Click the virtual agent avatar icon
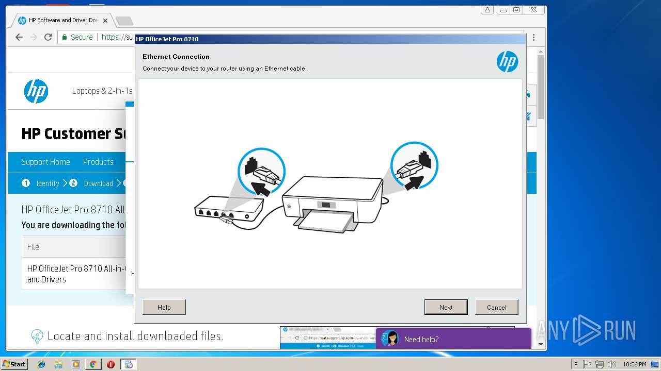 point(391,339)
